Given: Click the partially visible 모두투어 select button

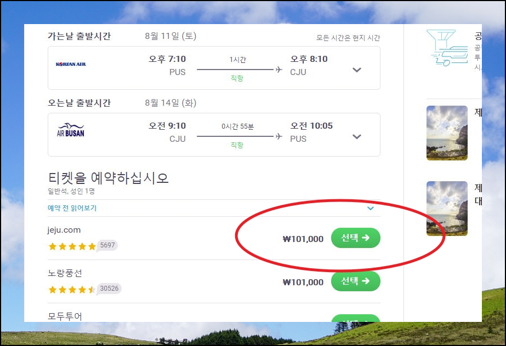Looking at the screenshot, I should click(x=356, y=318).
